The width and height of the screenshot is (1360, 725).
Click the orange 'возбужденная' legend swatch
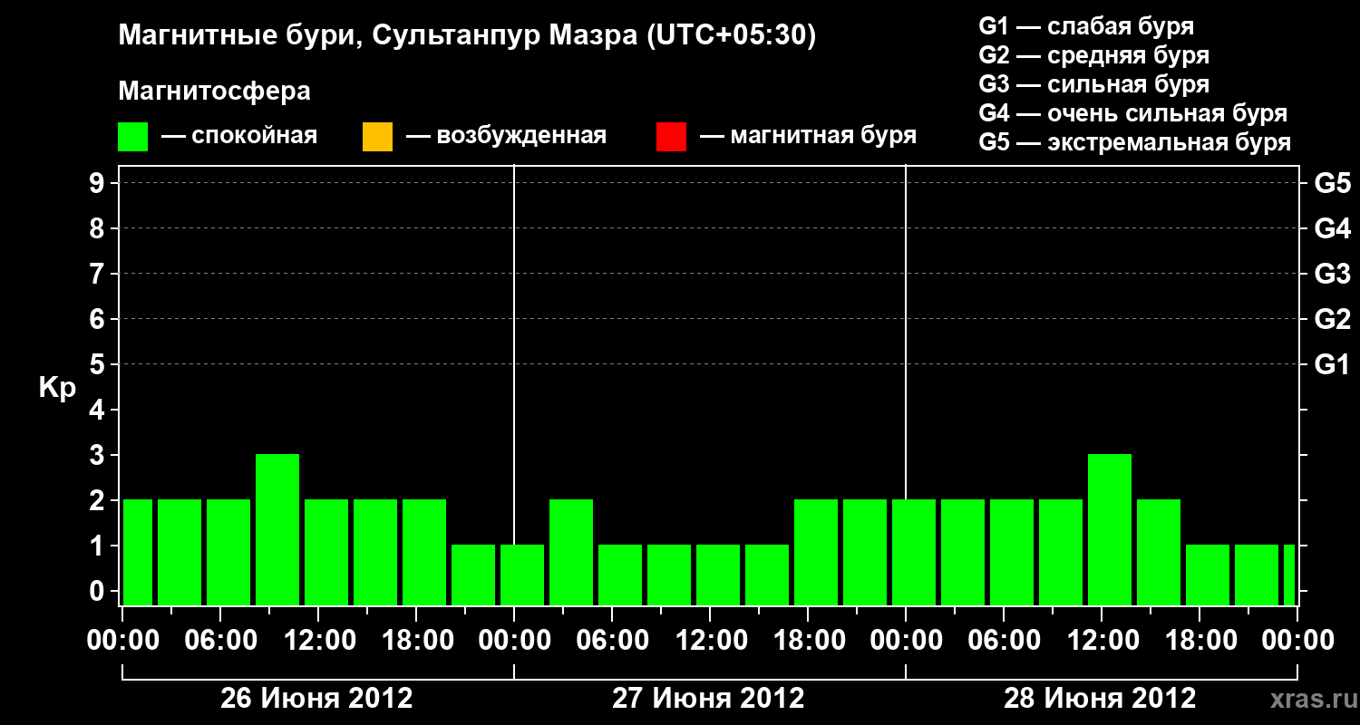click(377, 137)
